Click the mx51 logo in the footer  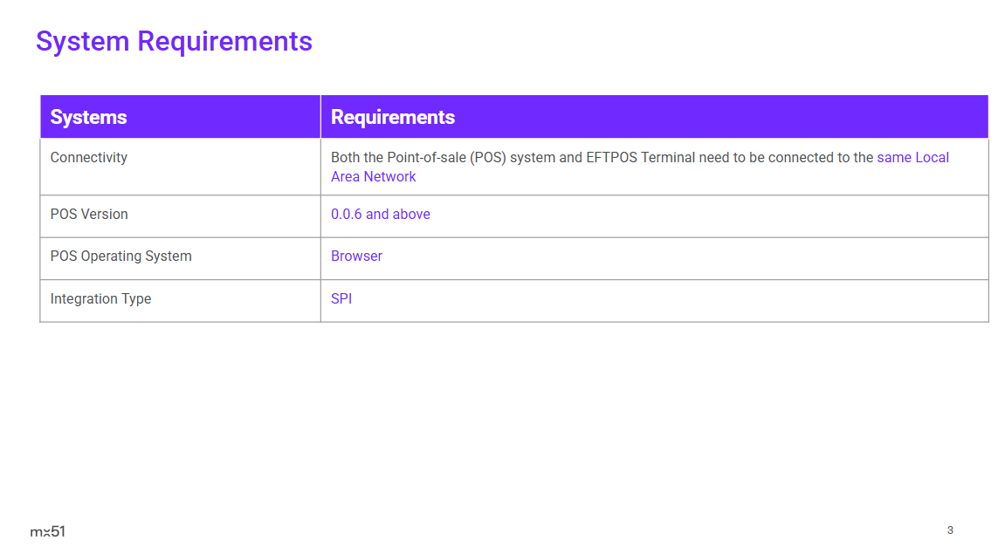pos(48,531)
